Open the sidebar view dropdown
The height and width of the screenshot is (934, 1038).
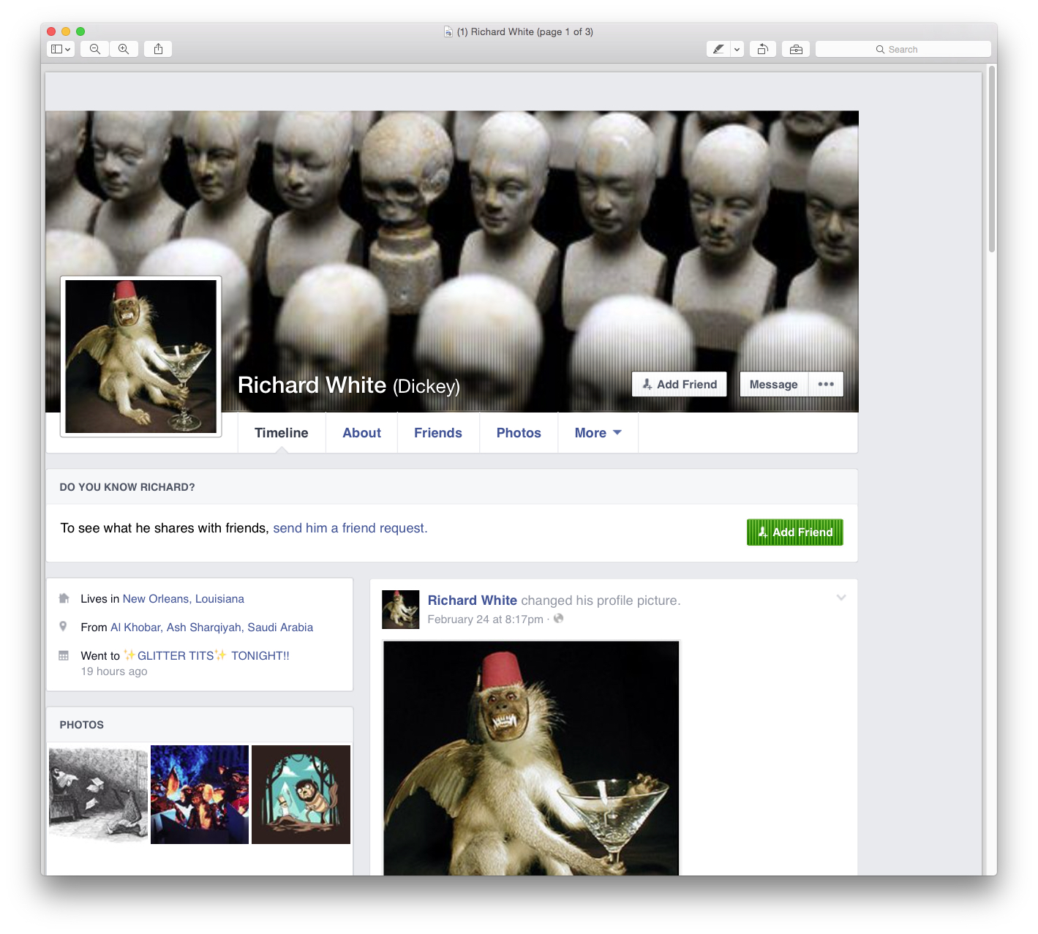point(61,49)
